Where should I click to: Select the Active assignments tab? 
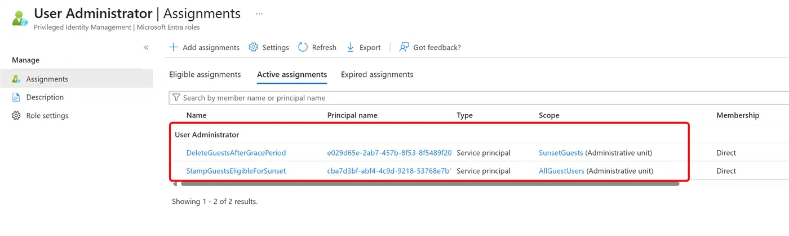tap(292, 74)
